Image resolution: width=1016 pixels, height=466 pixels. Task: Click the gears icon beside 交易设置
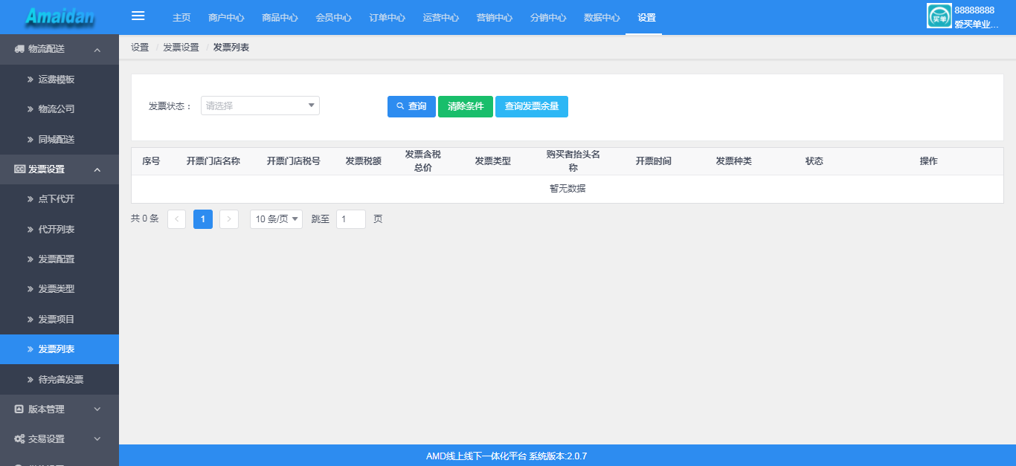tap(19, 439)
